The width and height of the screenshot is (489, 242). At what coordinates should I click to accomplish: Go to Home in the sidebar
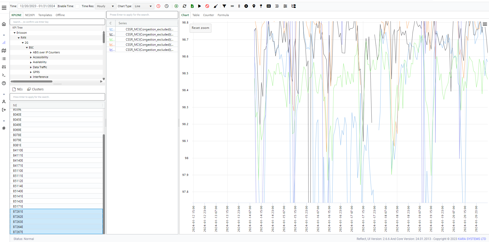[x=4, y=24]
